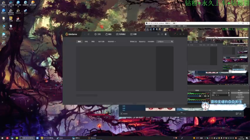250x140 pixels.
Task: Click the icon left of WeGame's download icon
Action: click(x=158, y=34)
